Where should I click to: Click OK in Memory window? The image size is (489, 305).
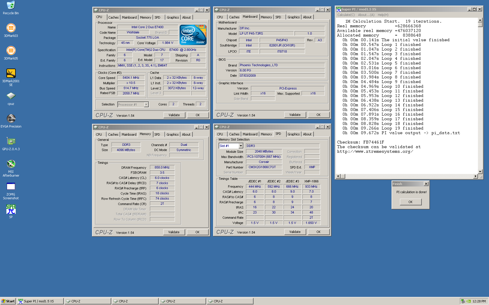coord(197,232)
